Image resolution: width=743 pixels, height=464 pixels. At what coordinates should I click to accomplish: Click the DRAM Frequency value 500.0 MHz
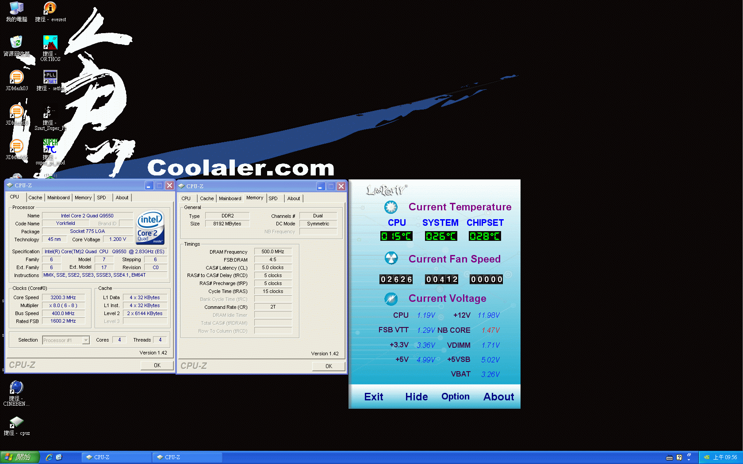[x=273, y=252]
